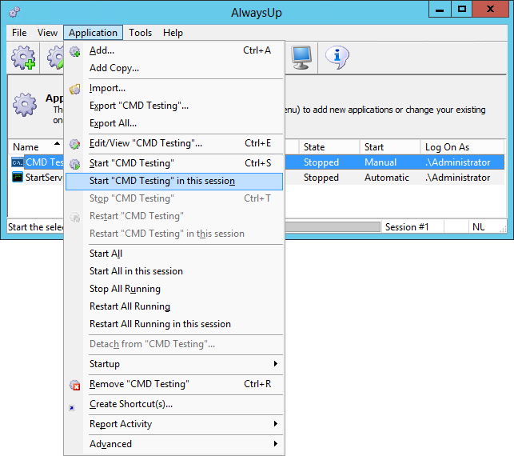514x456 pixels.
Task: Click the blue info bubble toolbar icon
Action: (337, 58)
